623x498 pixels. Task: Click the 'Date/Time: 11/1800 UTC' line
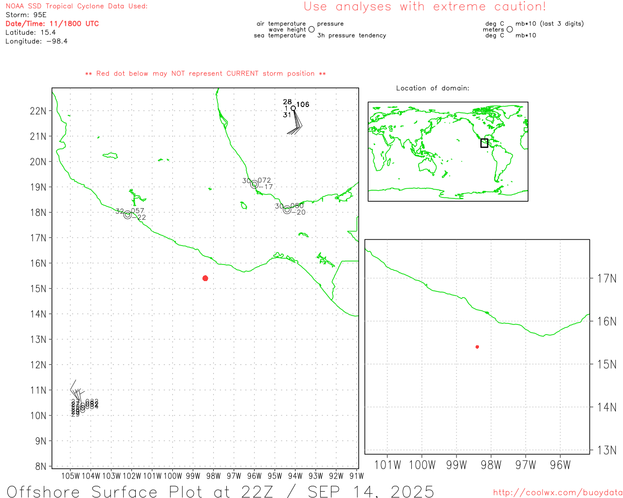tap(52, 23)
